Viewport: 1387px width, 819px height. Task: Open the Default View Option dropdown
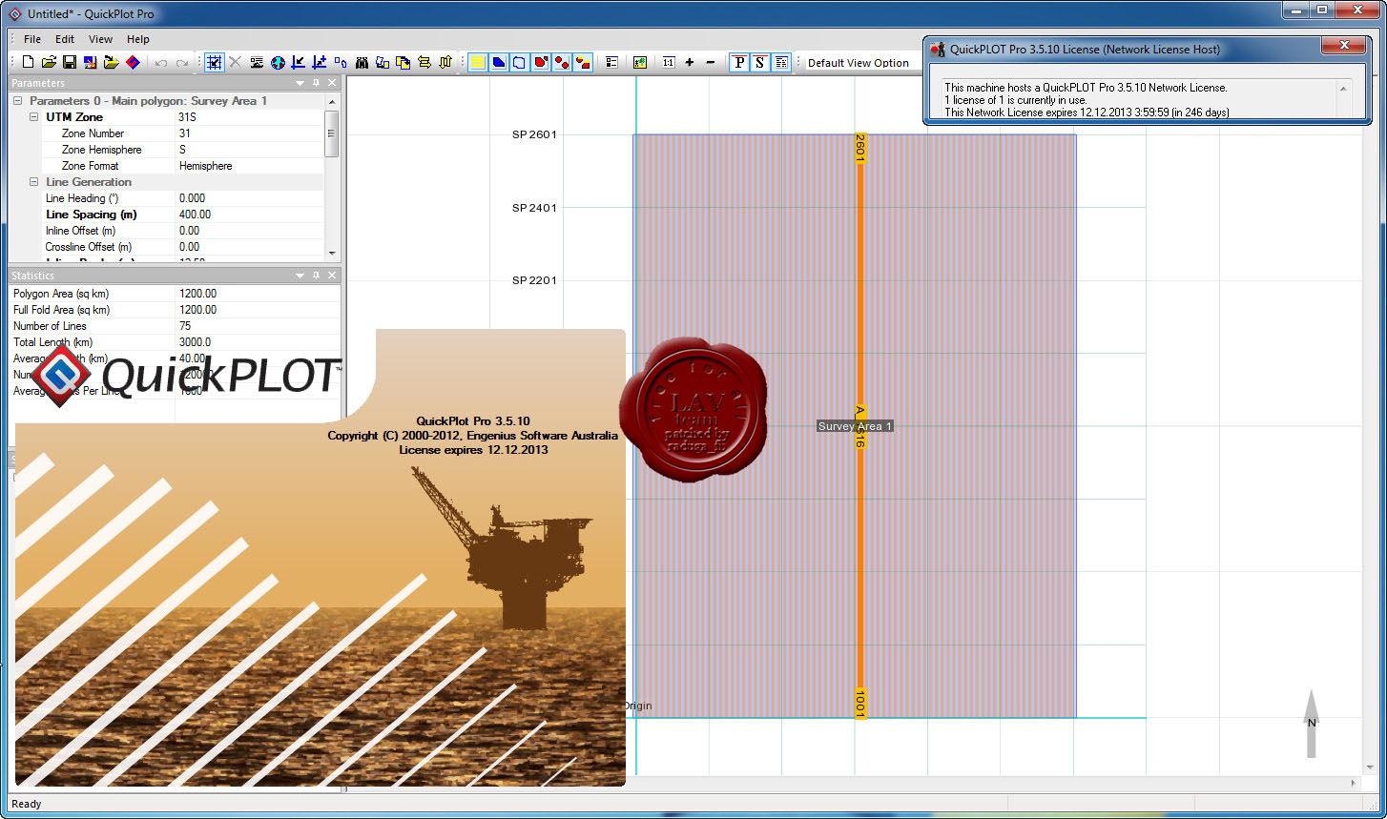pos(863,63)
